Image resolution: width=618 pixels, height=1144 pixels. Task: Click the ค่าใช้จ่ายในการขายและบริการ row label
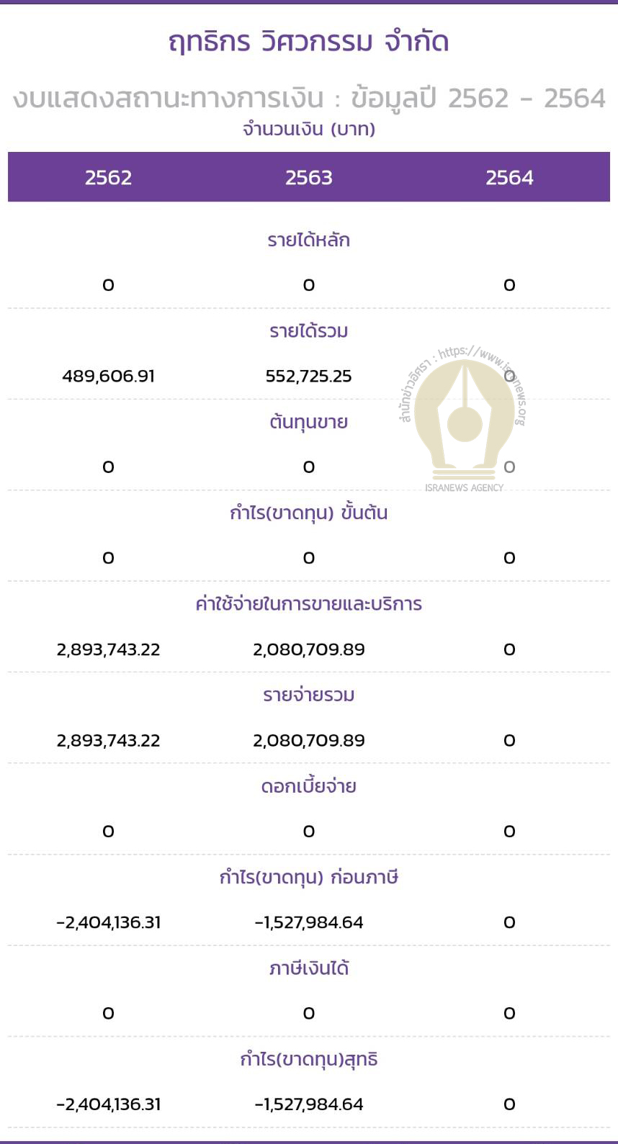pyautogui.click(x=308, y=603)
